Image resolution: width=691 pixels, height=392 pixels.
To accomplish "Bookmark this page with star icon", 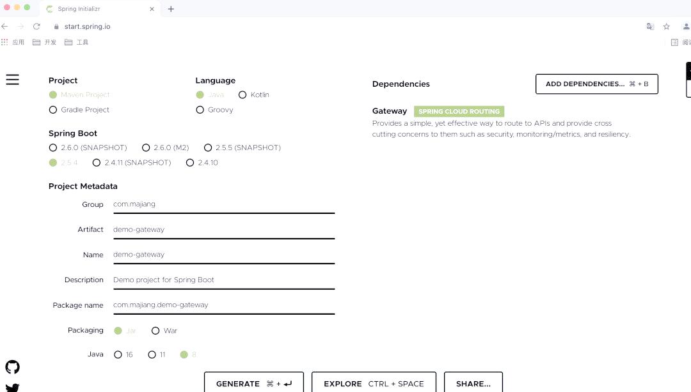I will point(666,26).
